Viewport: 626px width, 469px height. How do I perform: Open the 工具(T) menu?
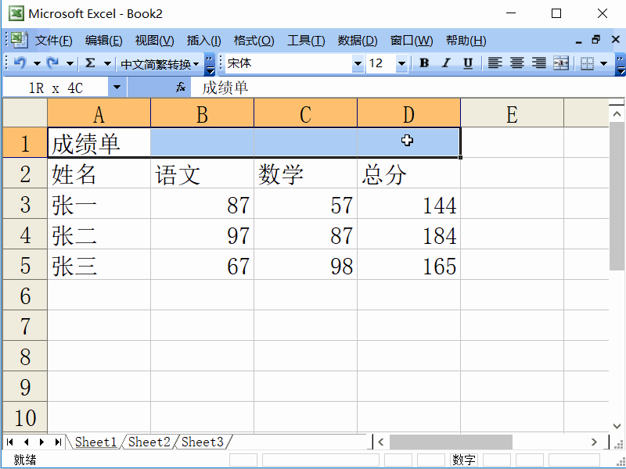(306, 41)
